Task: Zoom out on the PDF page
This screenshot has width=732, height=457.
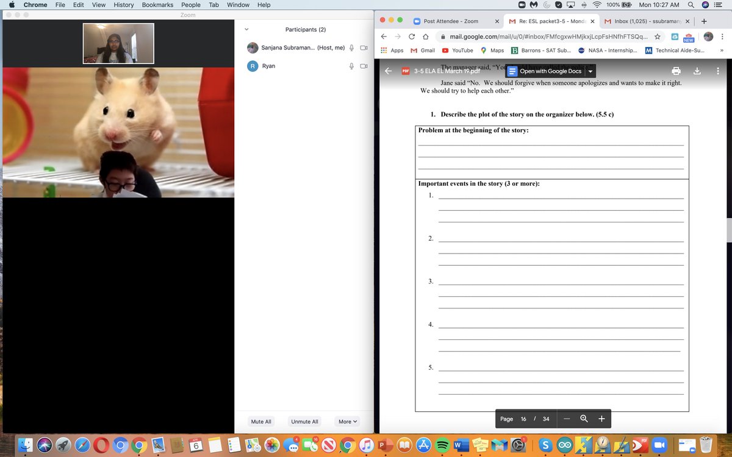Action: (x=567, y=419)
